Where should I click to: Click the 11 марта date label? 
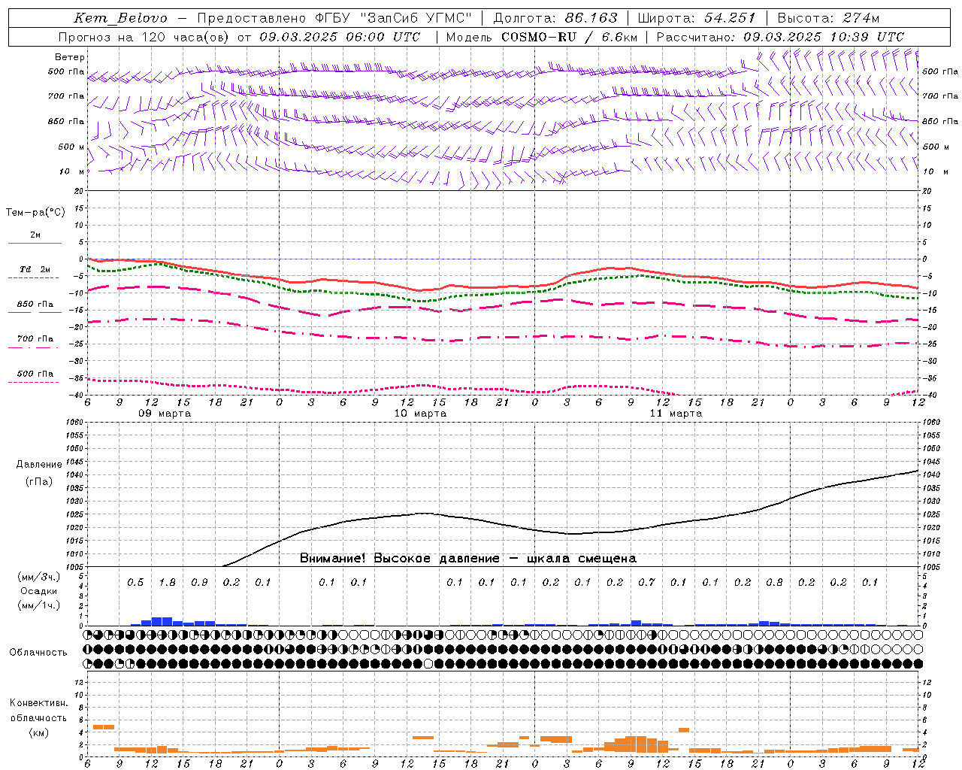pos(676,414)
